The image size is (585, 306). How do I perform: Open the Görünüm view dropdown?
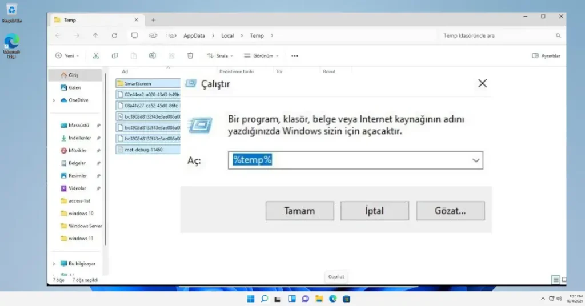point(261,55)
